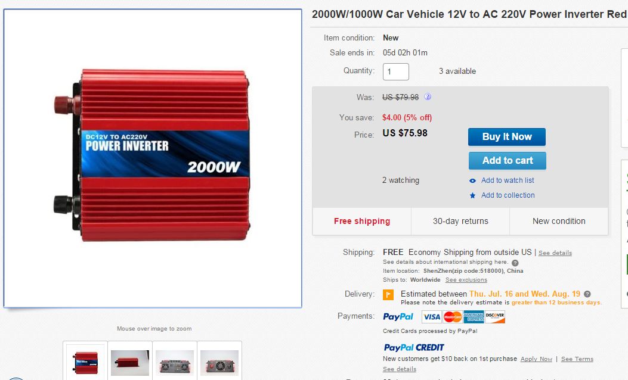Image resolution: width=628 pixels, height=380 pixels.
Task: Click the Discover card icon
Action: click(495, 317)
